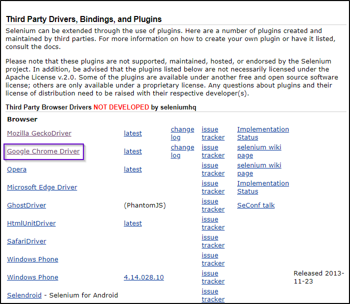Screen dimensions: 350x304
Task: Open the GhostDriver link
Action: (x=26, y=205)
